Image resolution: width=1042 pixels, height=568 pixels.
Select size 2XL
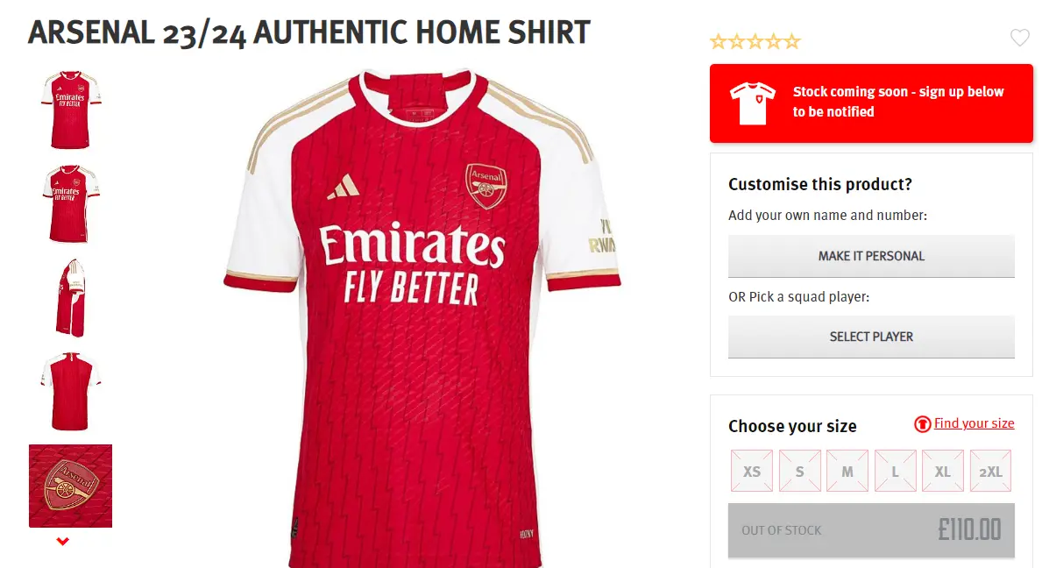click(990, 470)
